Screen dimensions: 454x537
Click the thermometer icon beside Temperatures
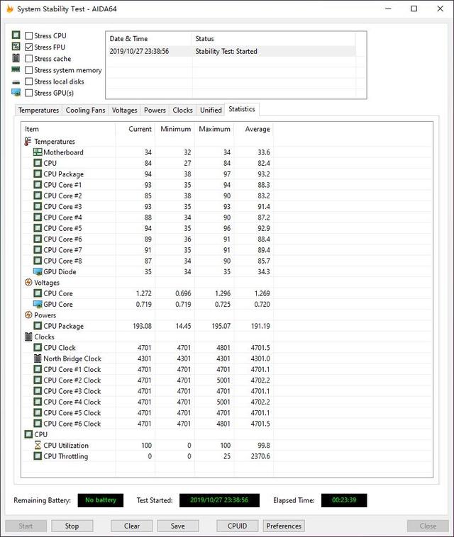[x=28, y=142]
